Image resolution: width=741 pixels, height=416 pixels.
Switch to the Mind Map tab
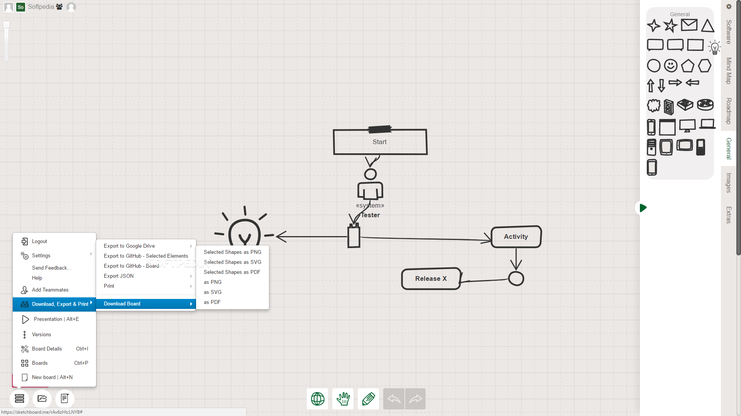point(729,71)
